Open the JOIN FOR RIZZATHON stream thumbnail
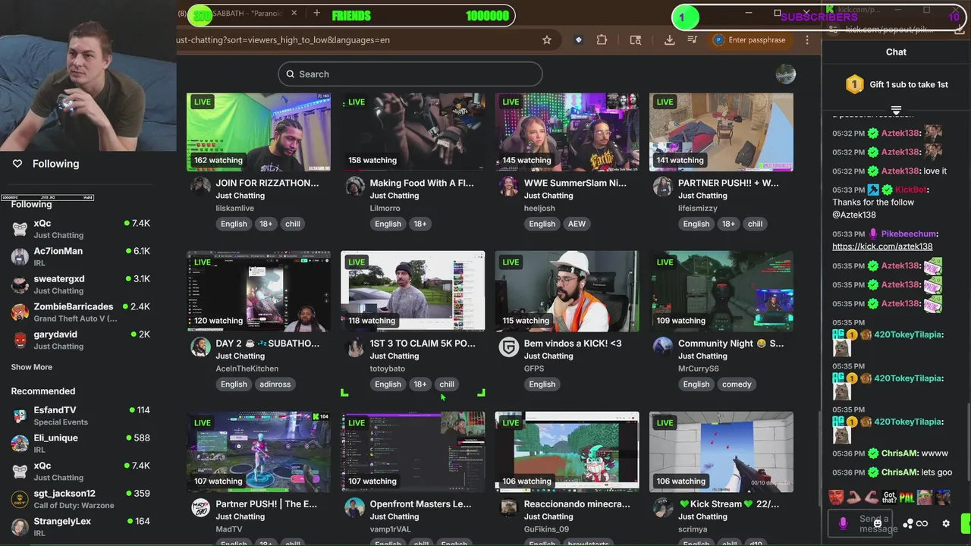Viewport: 971px width, 546px height. tap(259, 132)
